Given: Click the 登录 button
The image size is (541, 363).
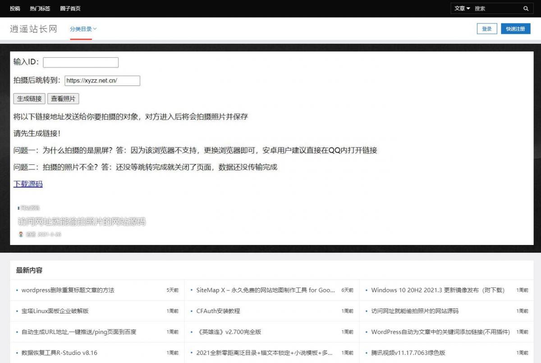Looking at the screenshot, I should 487,29.
